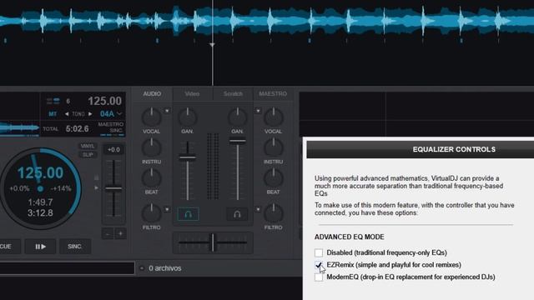Image resolution: width=534 pixels, height=300 pixels.
Task: Click the crossfader handle
Action: [x=213, y=242]
